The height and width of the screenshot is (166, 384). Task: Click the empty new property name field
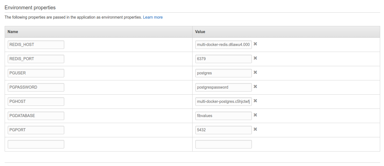[36, 144]
